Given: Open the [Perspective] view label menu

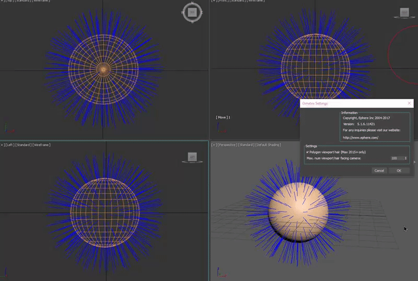Looking at the screenshot, I should 226,144.
